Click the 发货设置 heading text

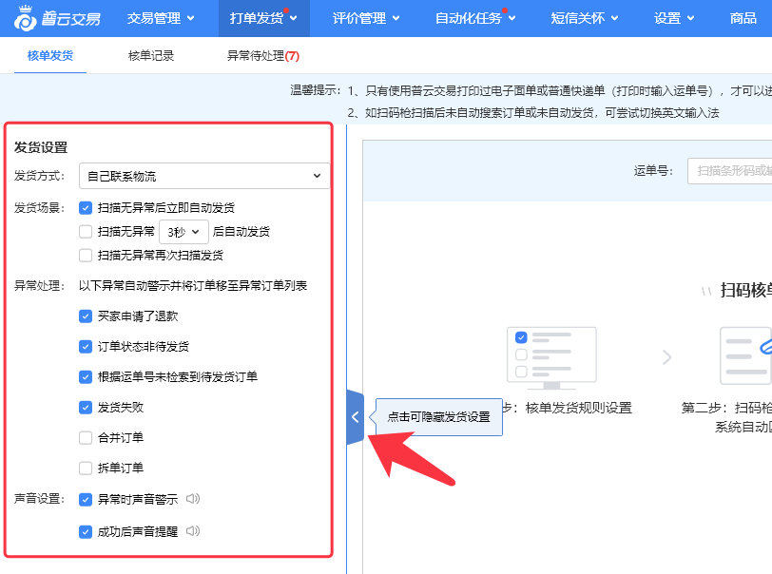[41, 147]
